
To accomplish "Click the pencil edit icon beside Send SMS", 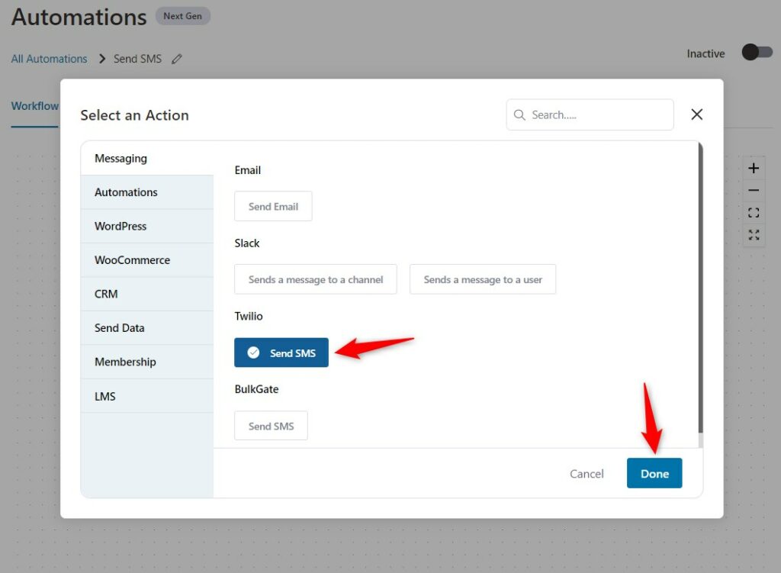I will click(176, 60).
